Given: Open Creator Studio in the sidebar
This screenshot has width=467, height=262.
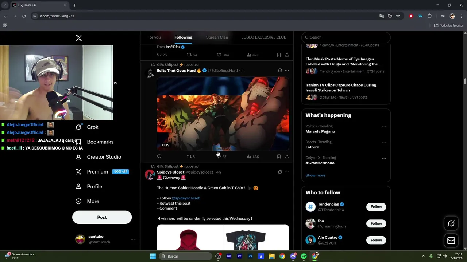Looking at the screenshot, I should tap(98, 157).
